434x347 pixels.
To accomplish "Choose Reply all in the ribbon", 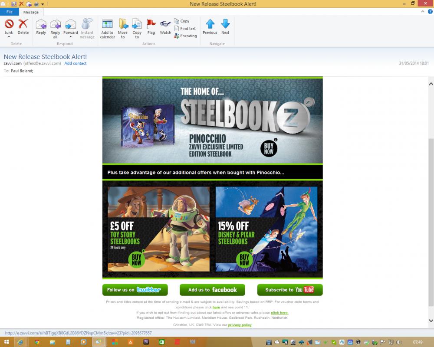I will point(55,29).
